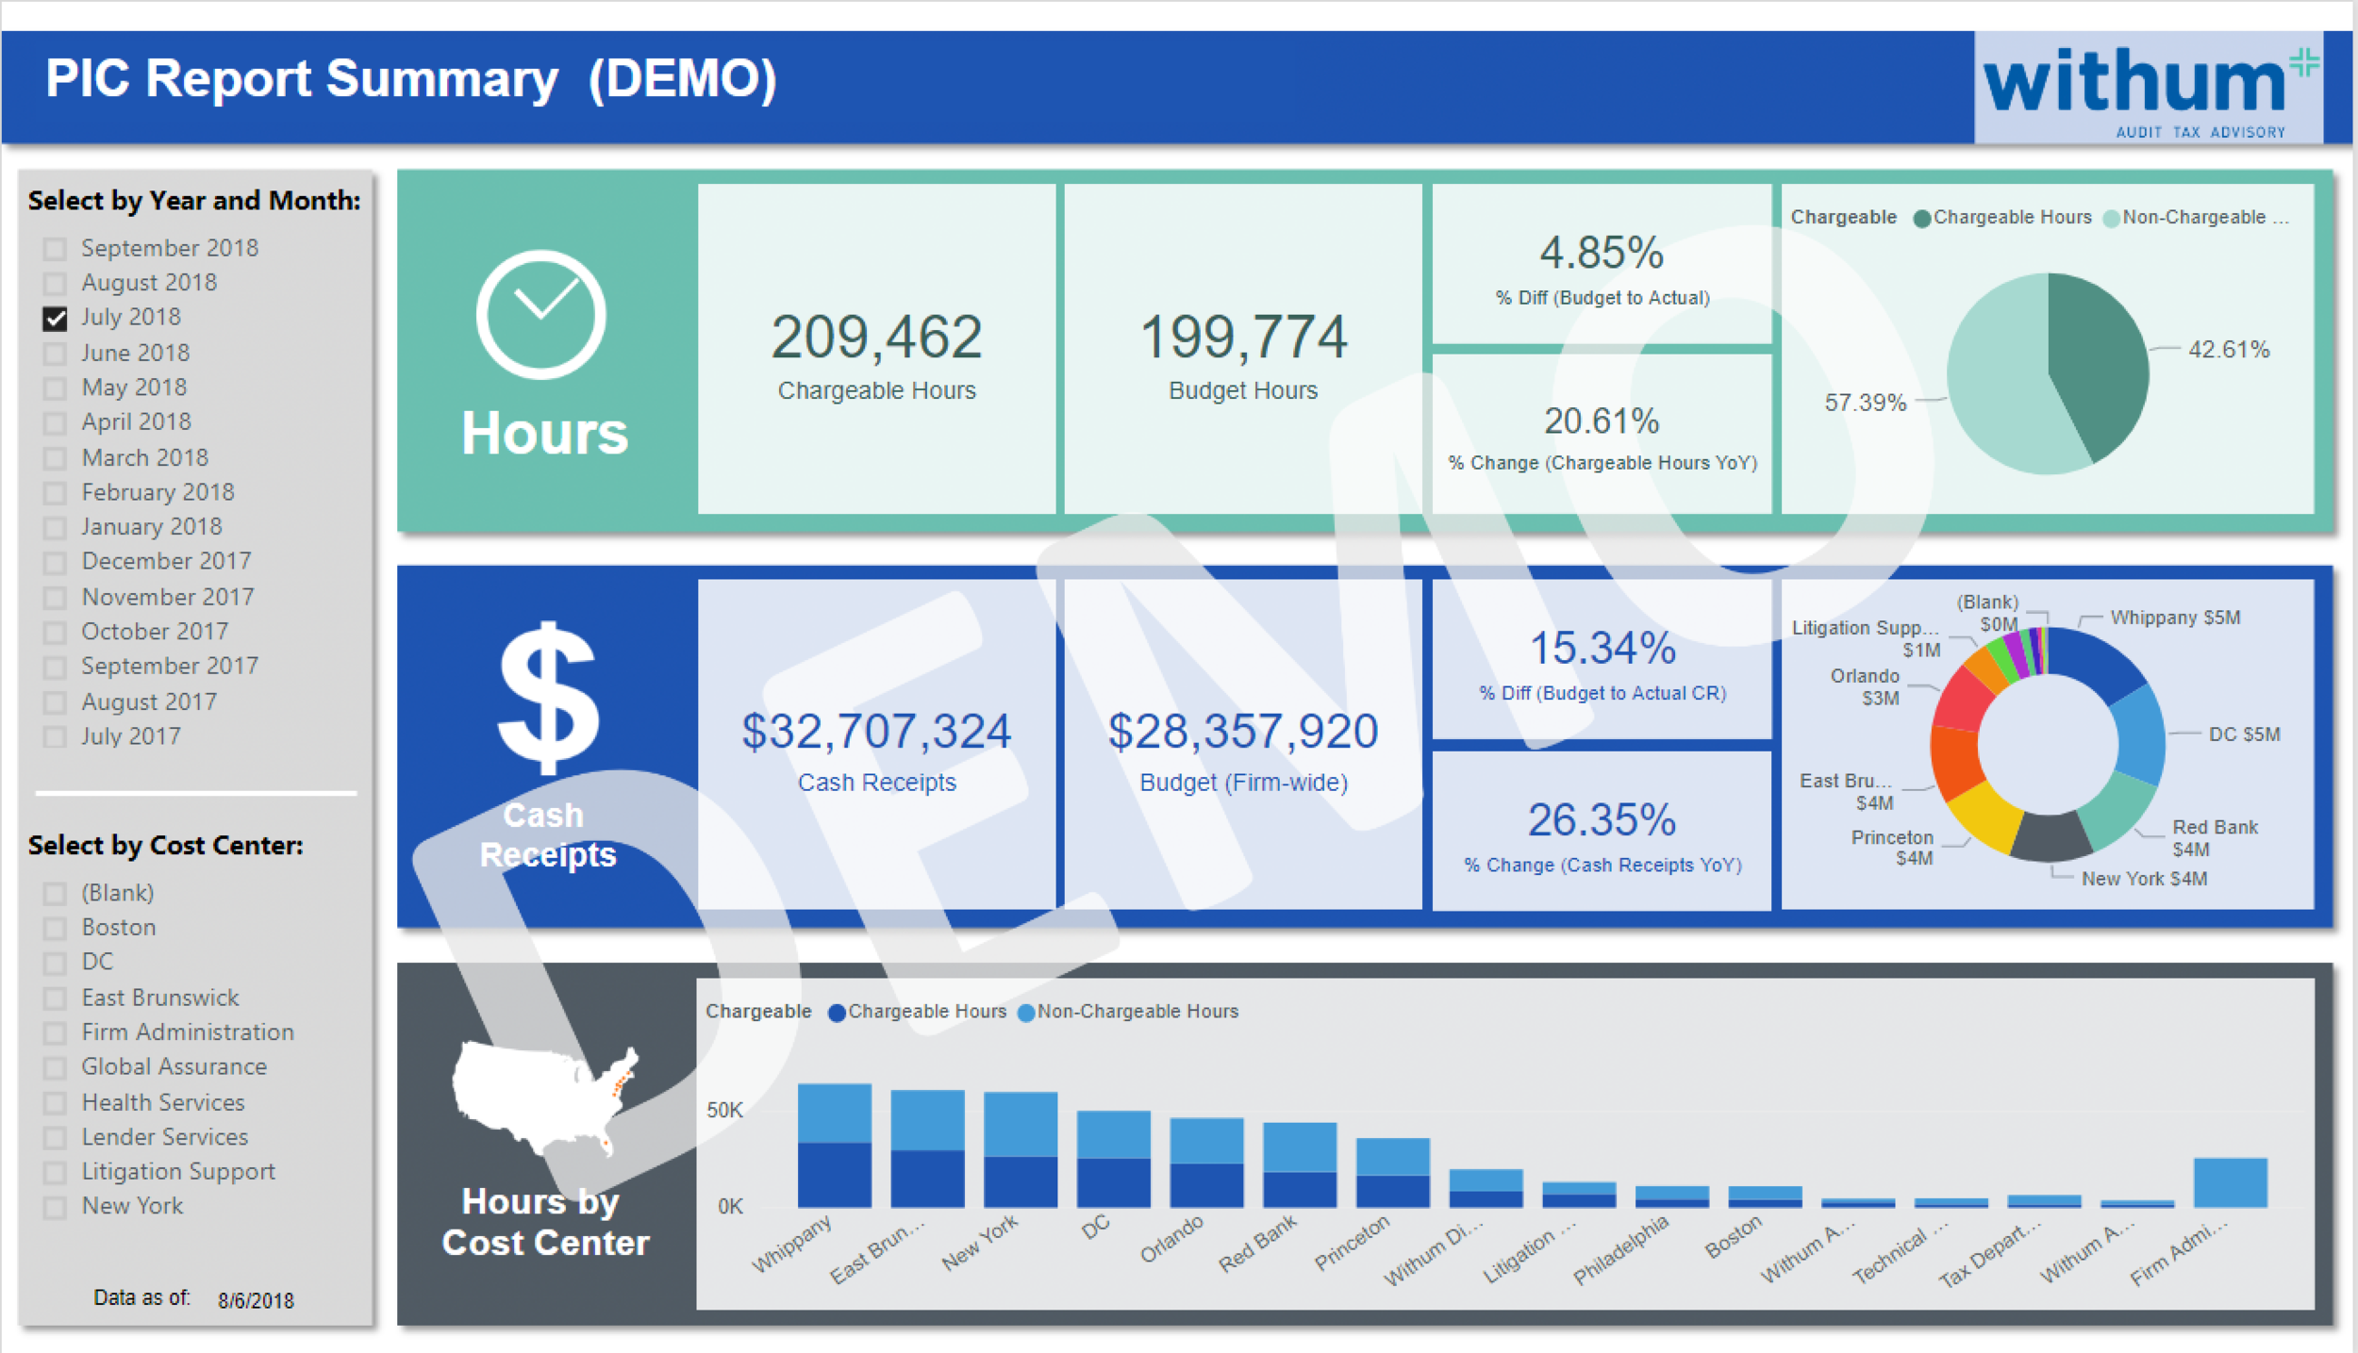This screenshot has width=2358, height=1353.
Task: Check the March 2018 checkbox
Action: point(55,457)
